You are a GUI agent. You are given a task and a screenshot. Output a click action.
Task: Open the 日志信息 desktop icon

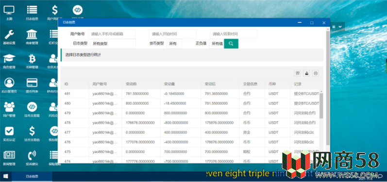click(32, 13)
